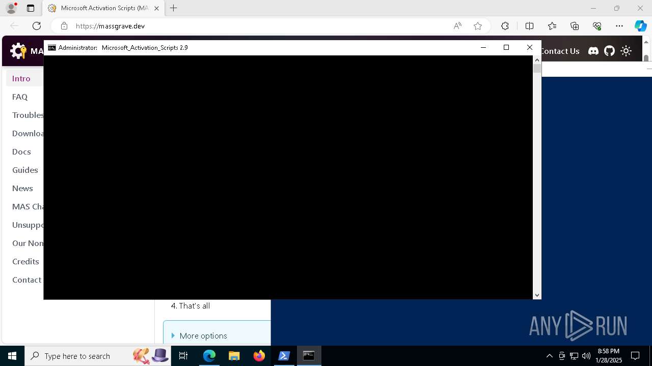The width and height of the screenshot is (652, 366).
Task: Select Intro in the sidebar
Action: pyautogui.click(x=21, y=78)
